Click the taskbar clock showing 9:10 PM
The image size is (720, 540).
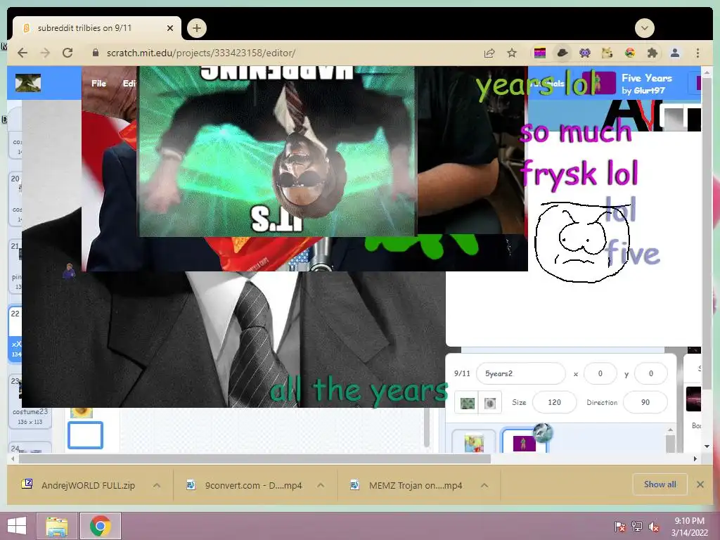tap(689, 527)
